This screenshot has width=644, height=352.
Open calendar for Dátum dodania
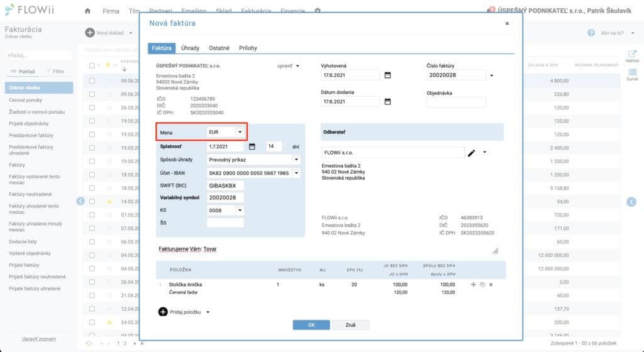coord(387,101)
